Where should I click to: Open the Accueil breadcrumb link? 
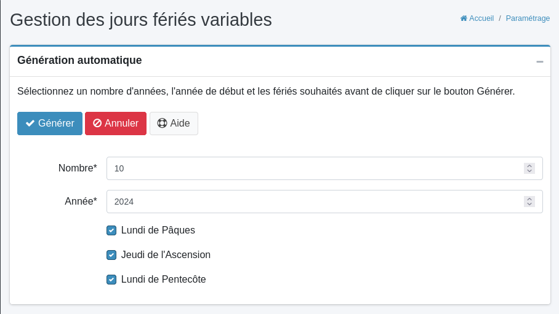pos(481,18)
